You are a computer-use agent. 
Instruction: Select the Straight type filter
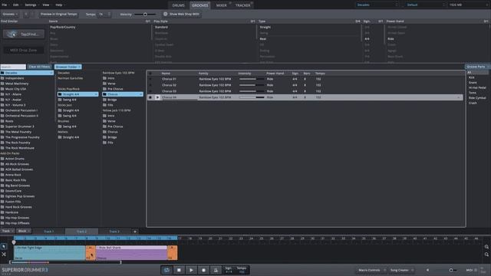click(x=265, y=28)
